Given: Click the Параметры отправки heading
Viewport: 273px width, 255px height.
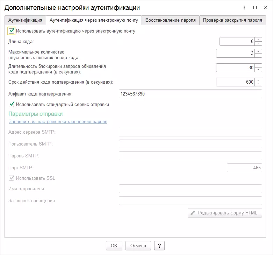Looking at the screenshot, I should click(x=36, y=114).
